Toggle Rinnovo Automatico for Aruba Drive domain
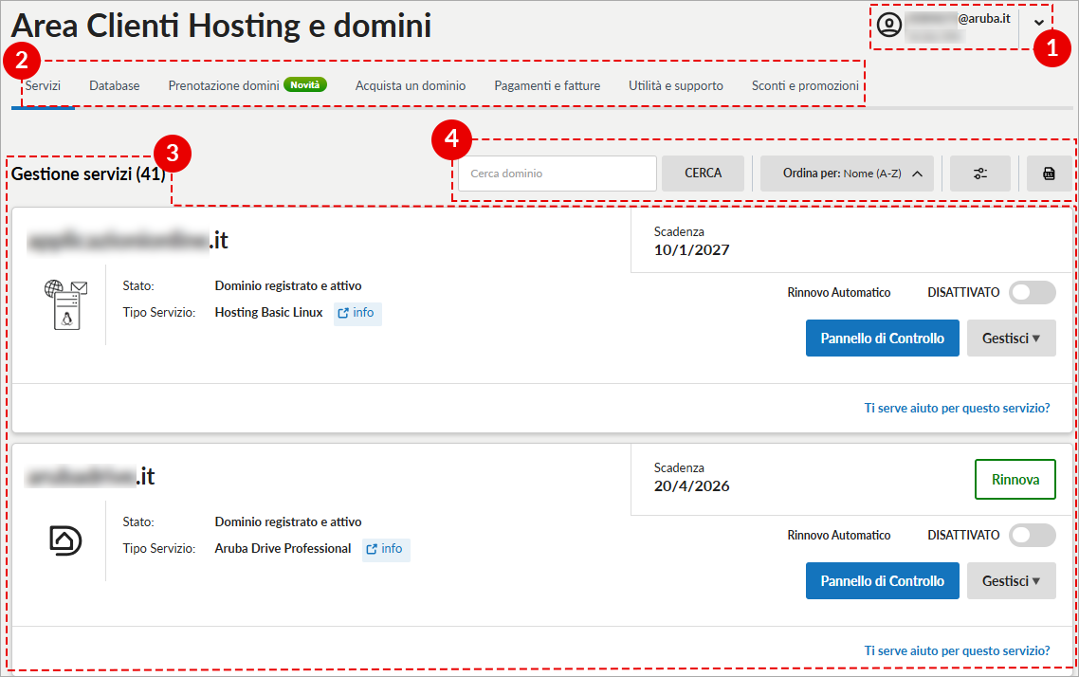The width and height of the screenshot is (1079, 677). [1032, 536]
